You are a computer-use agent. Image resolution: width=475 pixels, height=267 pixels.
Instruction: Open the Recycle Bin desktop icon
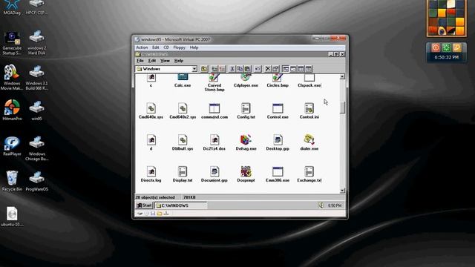coord(12,181)
